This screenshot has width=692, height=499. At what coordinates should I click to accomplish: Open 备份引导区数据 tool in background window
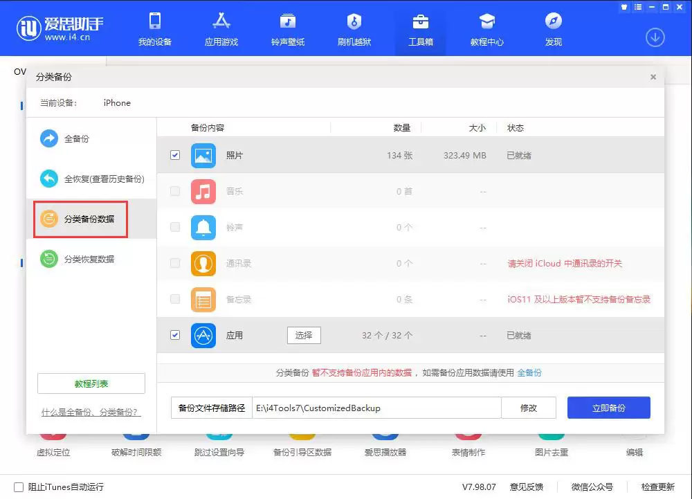click(302, 445)
